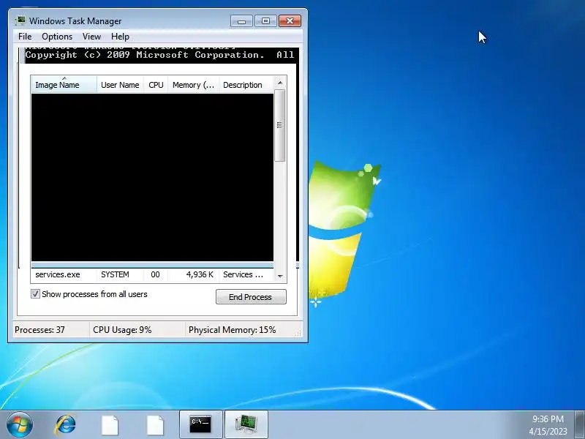
Task: Click the Task Manager taskbar button
Action: coord(246,425)
